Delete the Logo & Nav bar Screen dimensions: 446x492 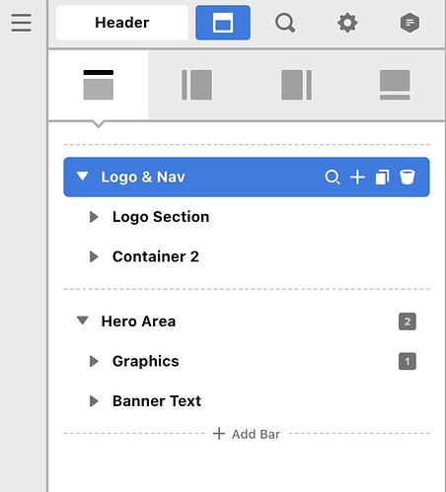[408, 177]
